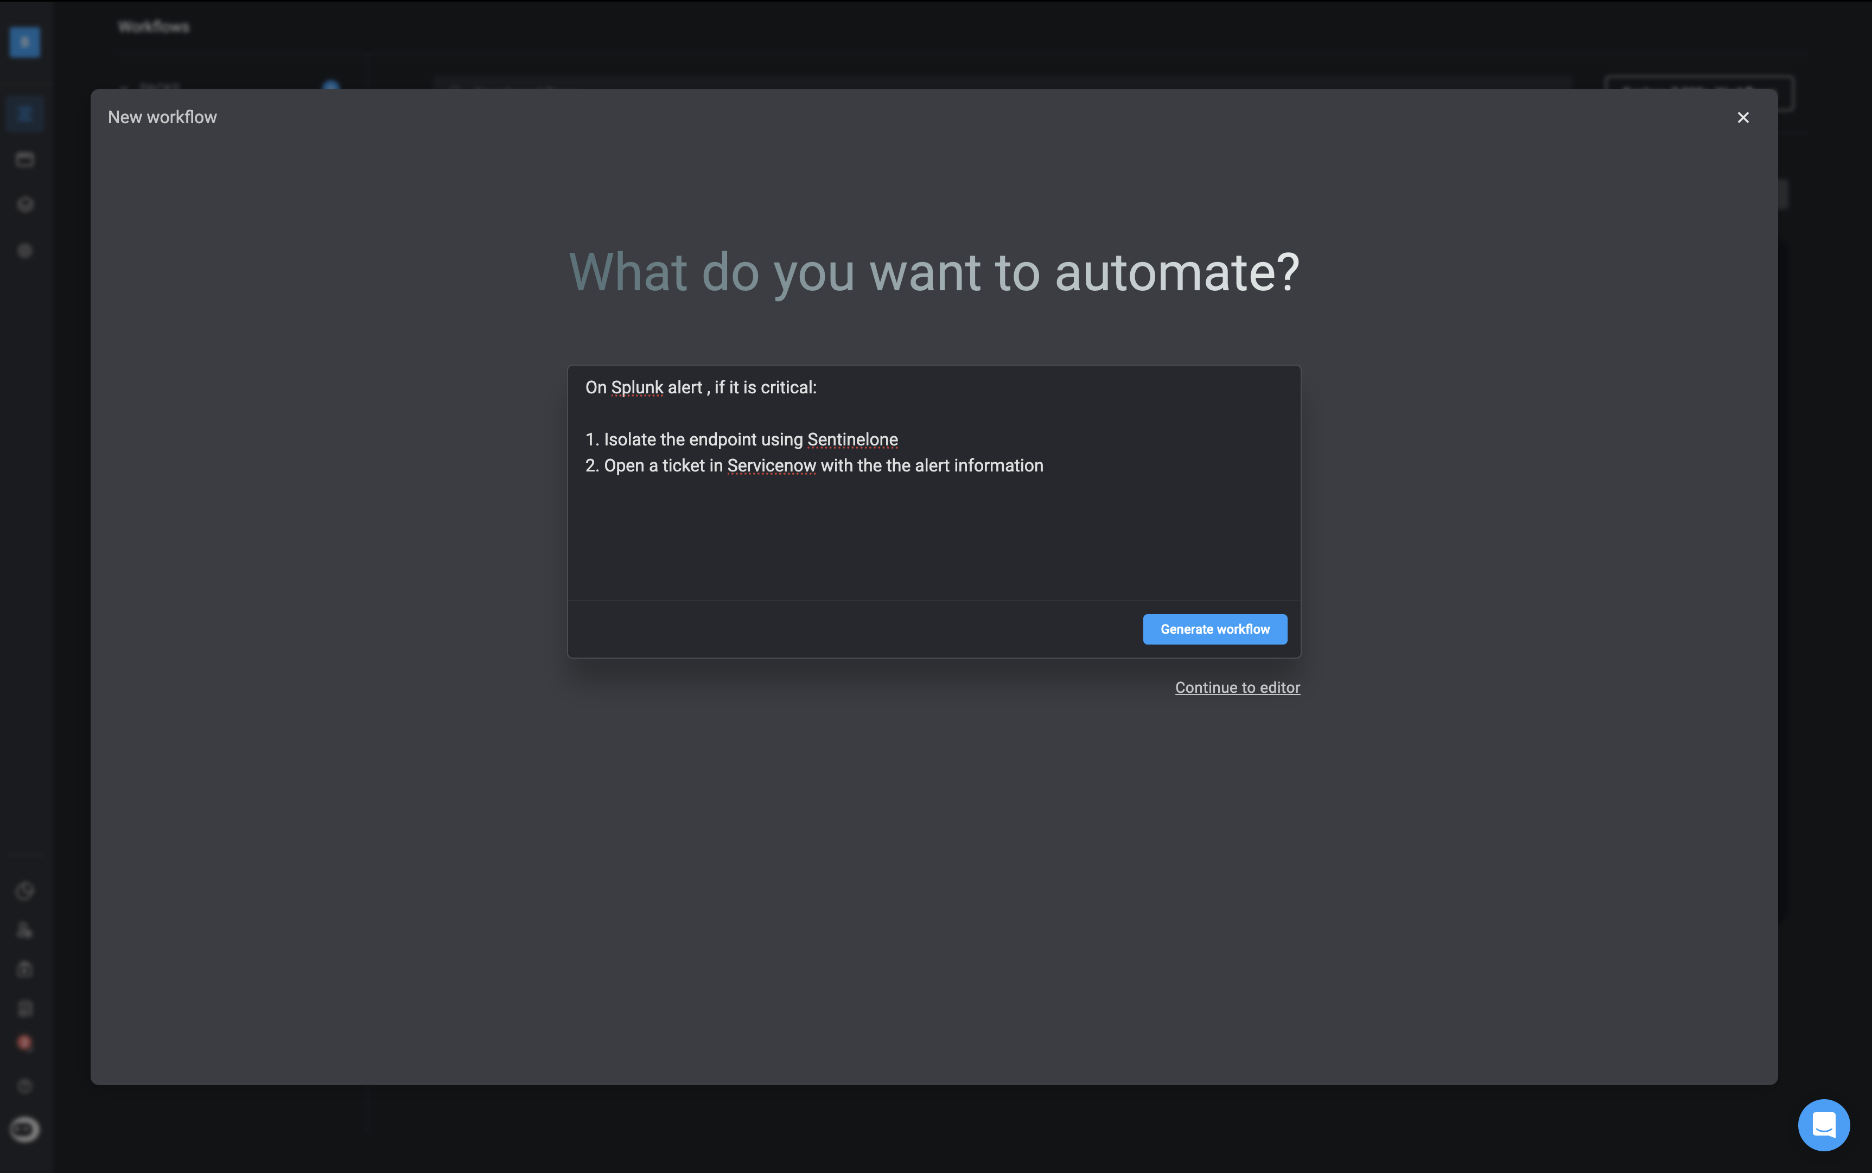Image resolution: width=1872 pixels, height=1173 pixels.
Task: Click the underlined word Servicenow
Action: (x=771, y=466)
